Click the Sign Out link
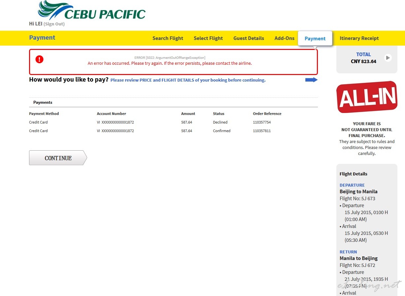Screen dimensions: 405x296 pos(54,24)
